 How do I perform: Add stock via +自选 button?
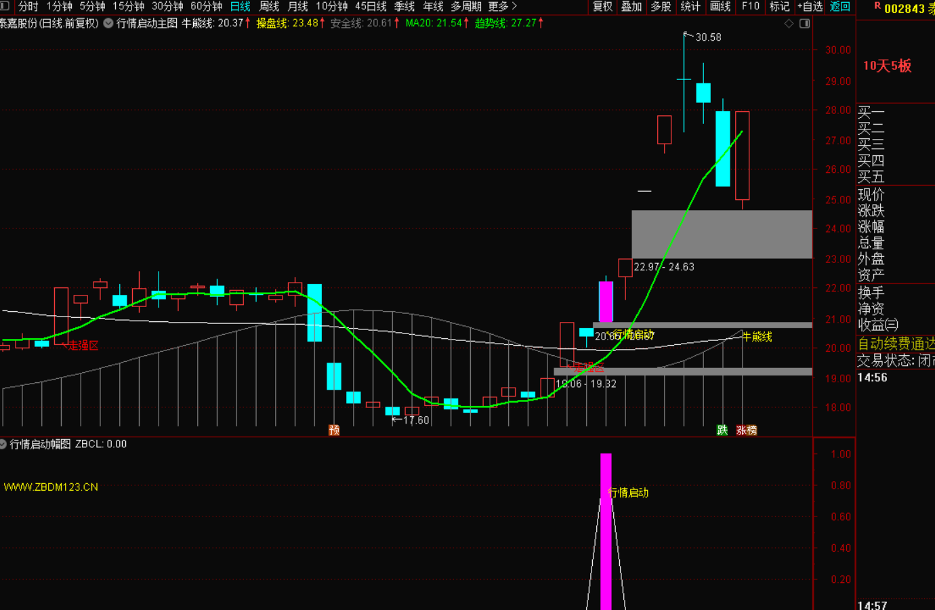pyautogui.click(x=810, y=7)
